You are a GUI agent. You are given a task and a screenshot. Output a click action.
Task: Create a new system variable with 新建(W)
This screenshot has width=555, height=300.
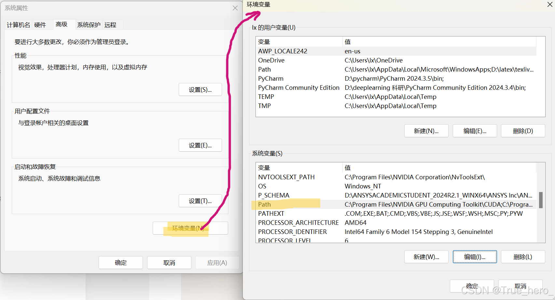tap(426, 257)
